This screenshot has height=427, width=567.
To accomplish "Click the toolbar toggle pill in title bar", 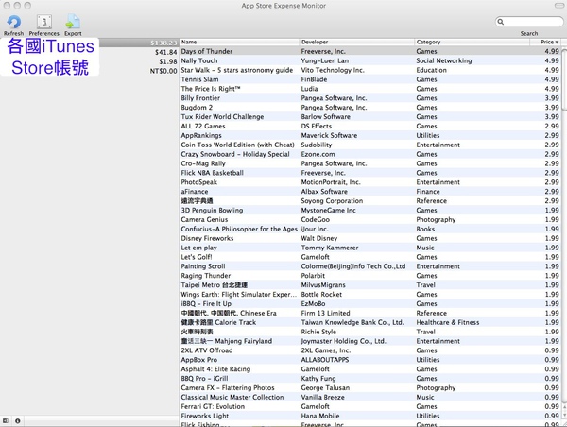I will (558, 6).
